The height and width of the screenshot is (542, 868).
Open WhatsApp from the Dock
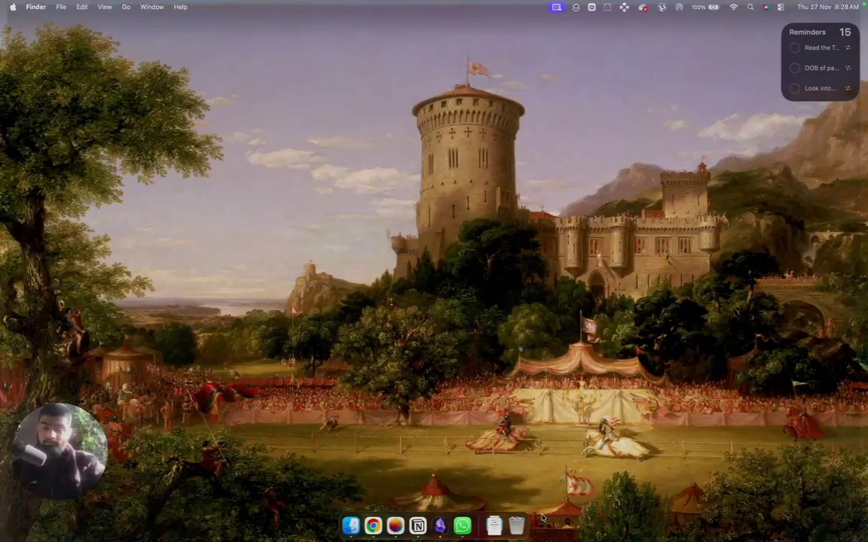coord(462,525)
